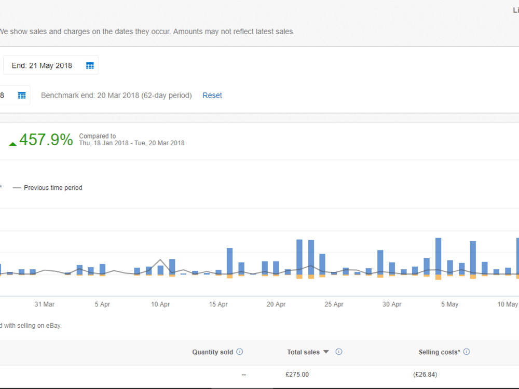Click Total sales column header
The image size is (519, 389).
303,352
